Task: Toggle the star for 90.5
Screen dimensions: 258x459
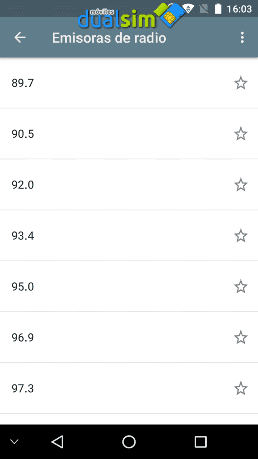Action: point(241,134)
